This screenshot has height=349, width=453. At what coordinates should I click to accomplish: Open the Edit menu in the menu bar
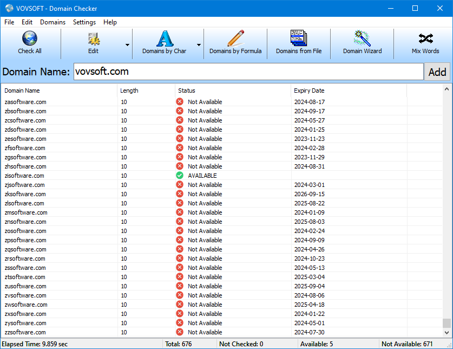pyautogui.click(x=27, y=22)
